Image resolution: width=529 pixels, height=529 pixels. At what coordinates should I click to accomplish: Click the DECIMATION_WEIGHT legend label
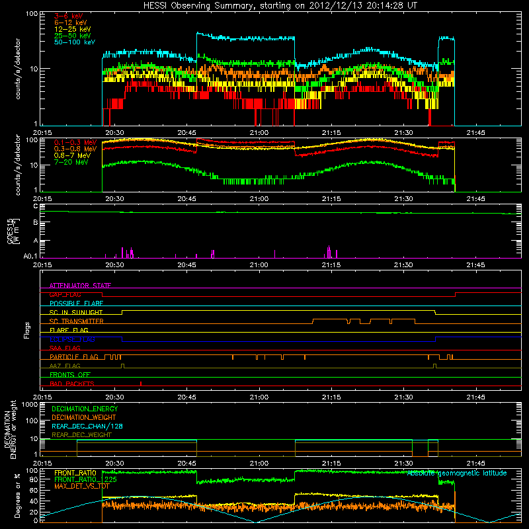coord(84,417)
